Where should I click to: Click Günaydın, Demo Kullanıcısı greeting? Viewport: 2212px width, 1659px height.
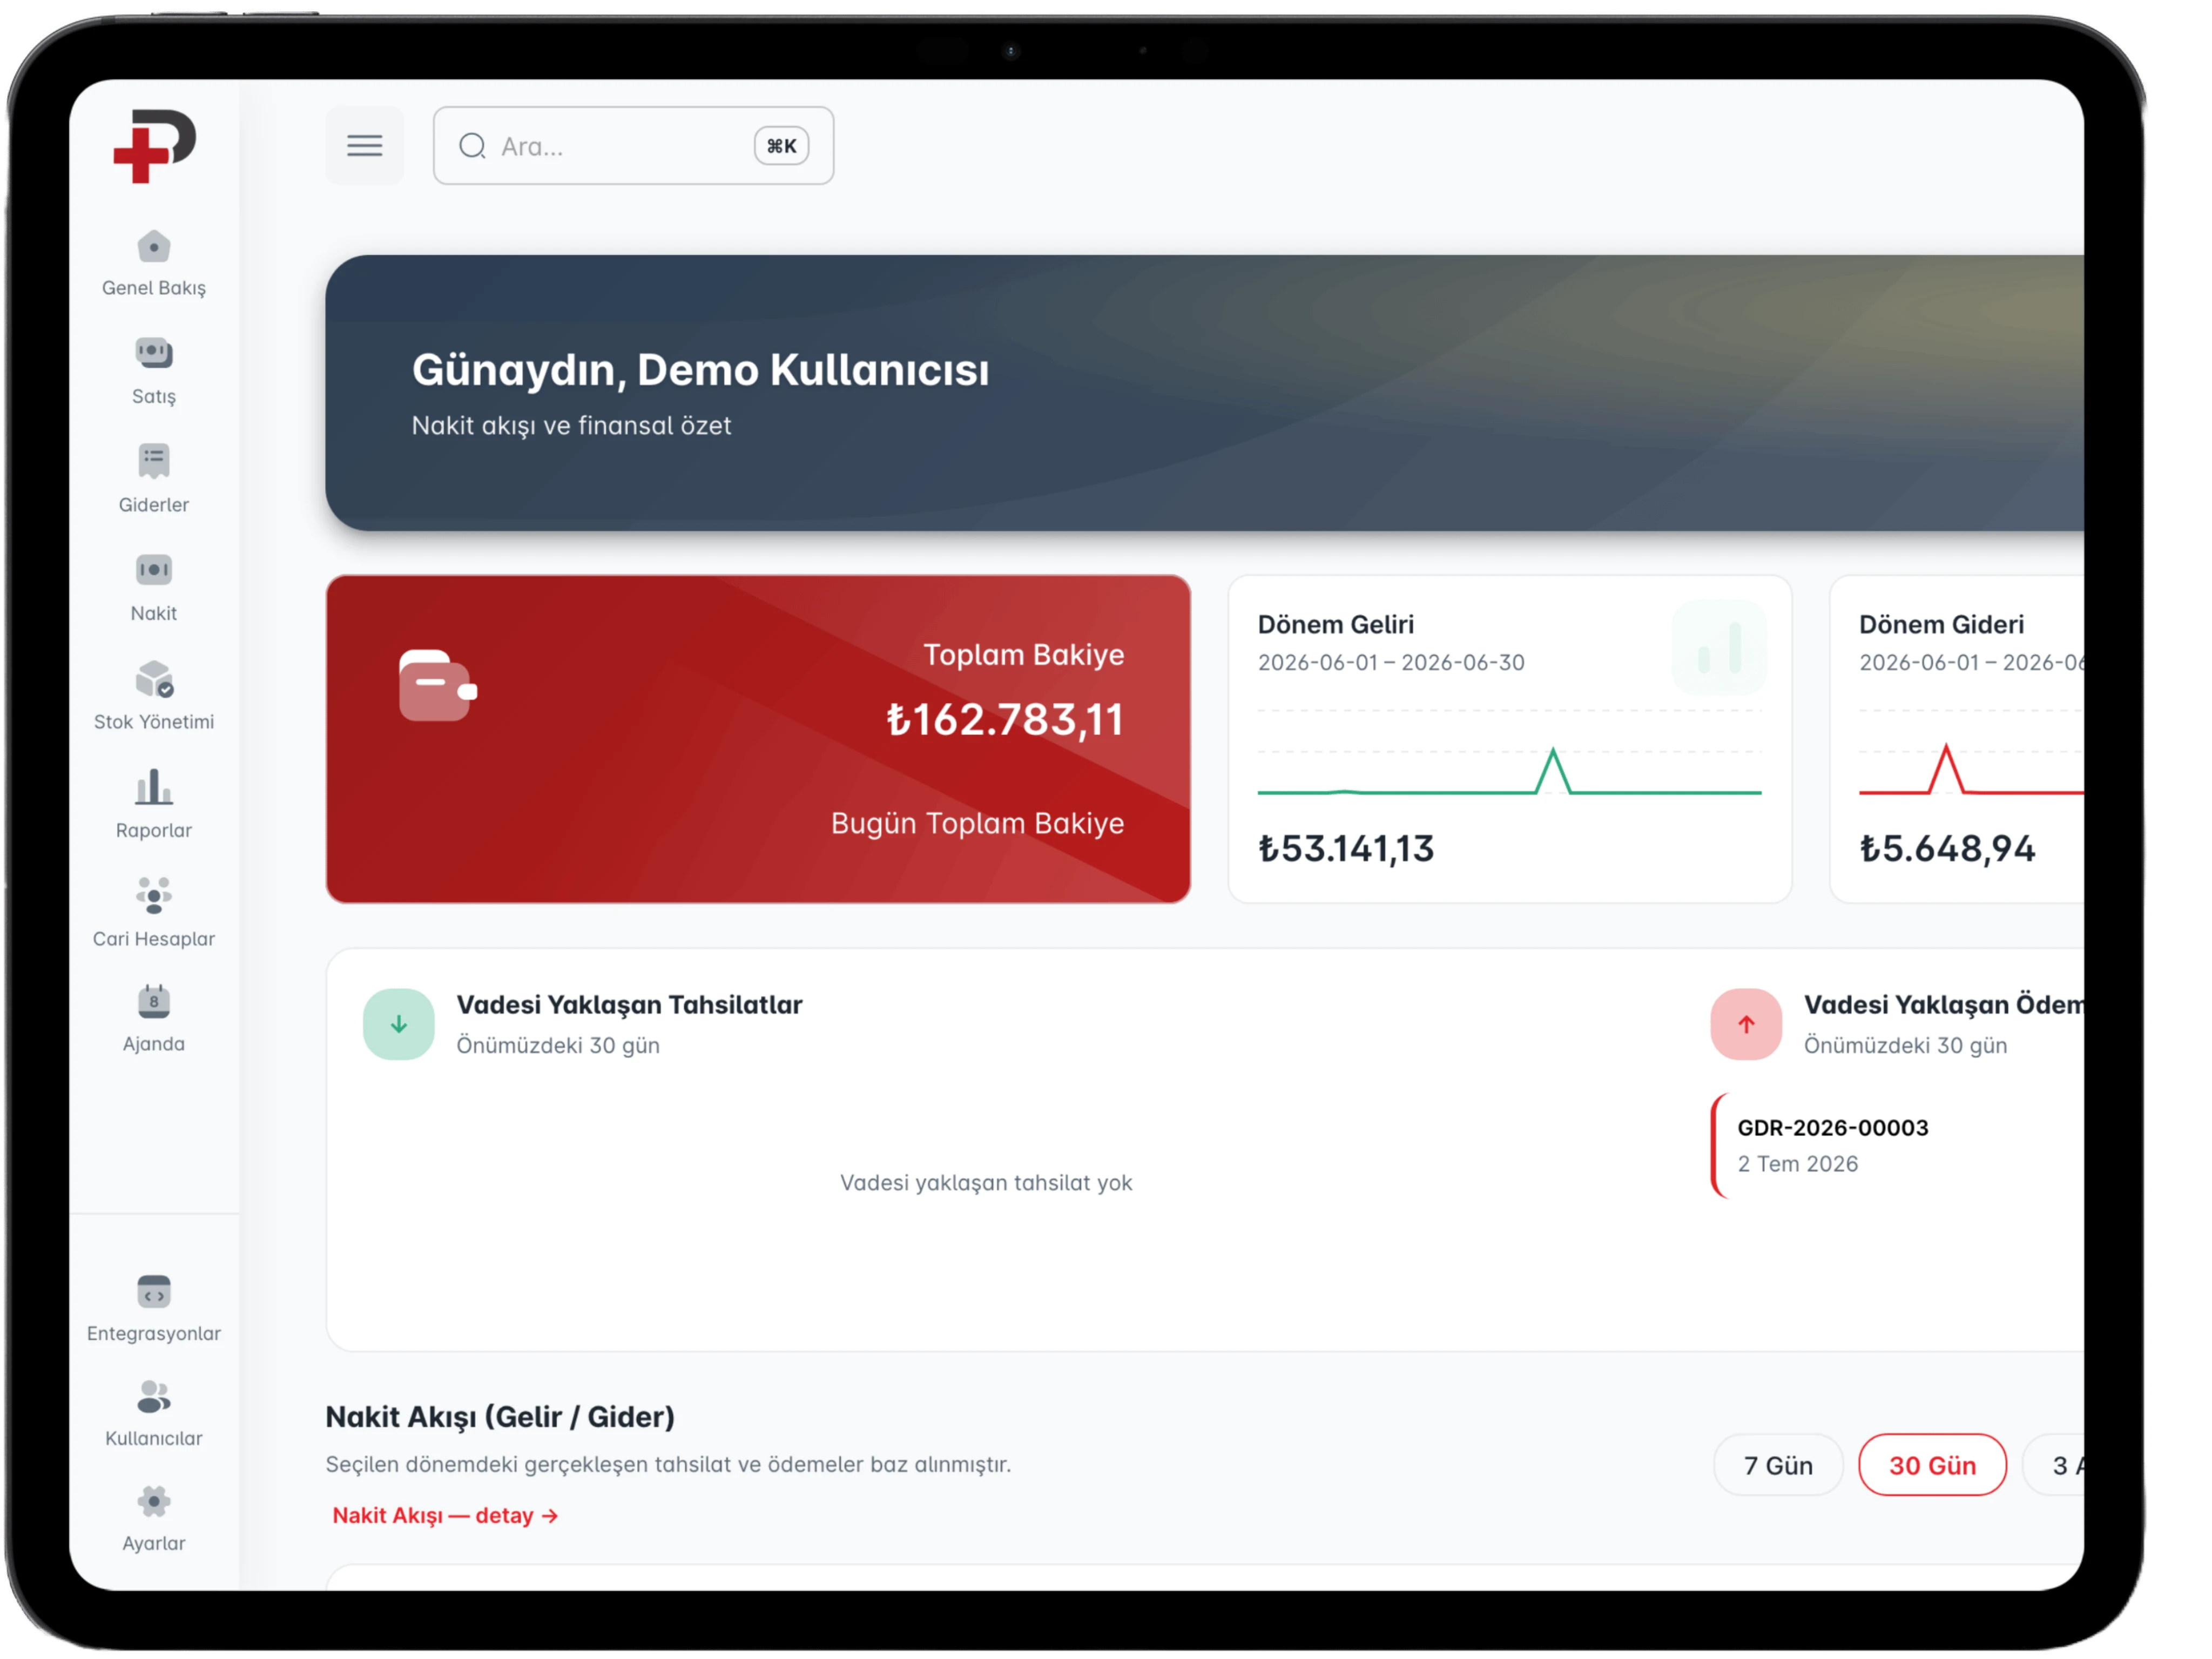click(x=700, y=369)
